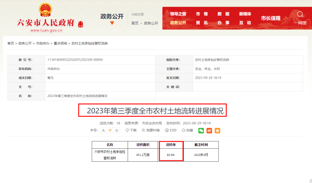This screenshot has height=183, width=312.
Task: Click the orange star share icon
Action: pyautogui.click(x=217, y=130)
